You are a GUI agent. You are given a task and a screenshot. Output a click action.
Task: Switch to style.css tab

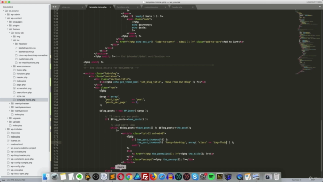66,7
